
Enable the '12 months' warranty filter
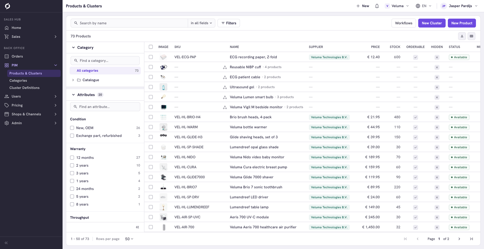click(x=72, y=158)
